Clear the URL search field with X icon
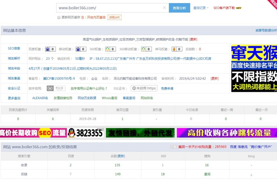Screen dimensions: 277x180 pyautogui.click(x=164, y=8)
